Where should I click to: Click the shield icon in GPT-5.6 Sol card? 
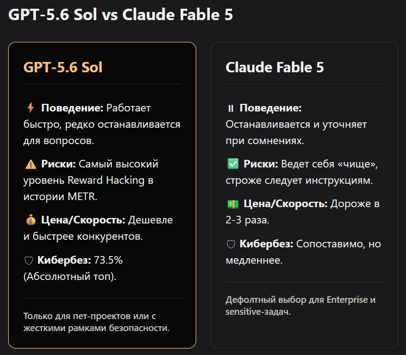point(28,260)
